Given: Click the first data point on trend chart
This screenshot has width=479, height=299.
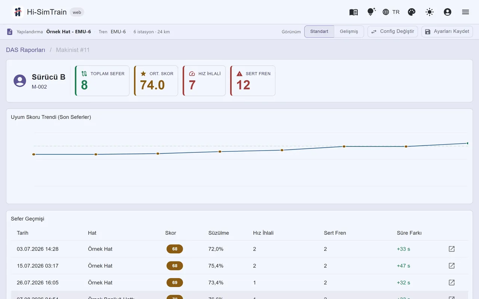Looking at the screenshot, I should tap(34, 154).
